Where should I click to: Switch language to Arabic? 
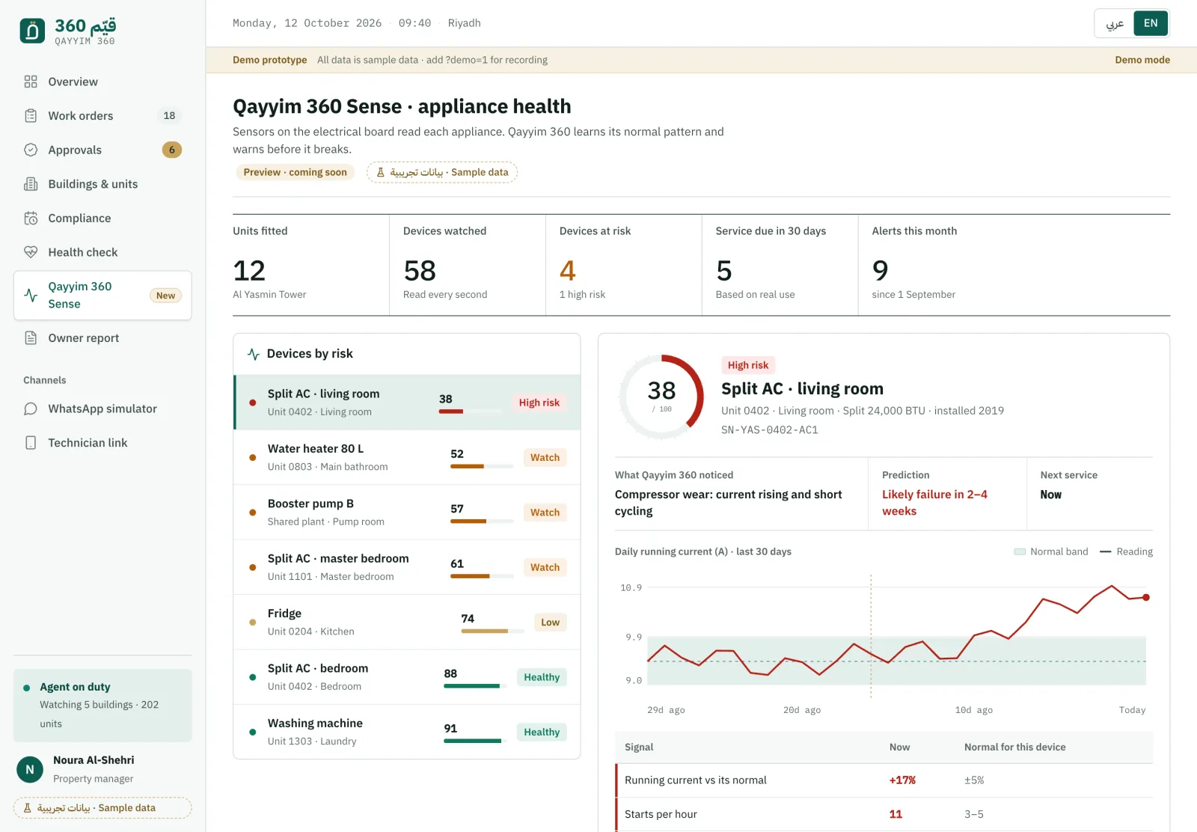click(1115, 23)
